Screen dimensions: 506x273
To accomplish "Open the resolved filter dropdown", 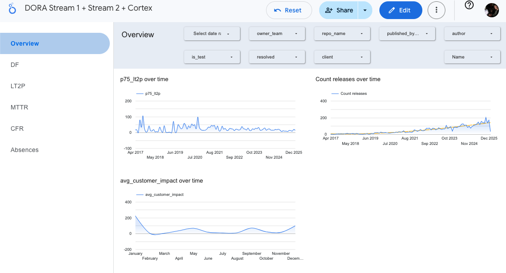I will tap(277, 57).
